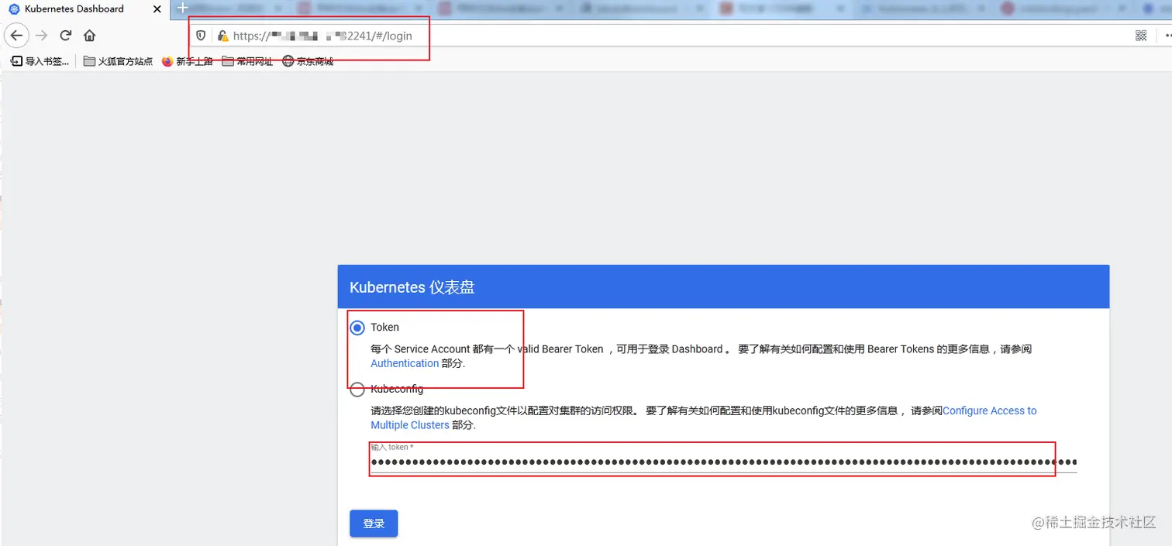Open the Authentication documentation link
The height and width of the screenshot is (546, 1172).
(405, 363)
